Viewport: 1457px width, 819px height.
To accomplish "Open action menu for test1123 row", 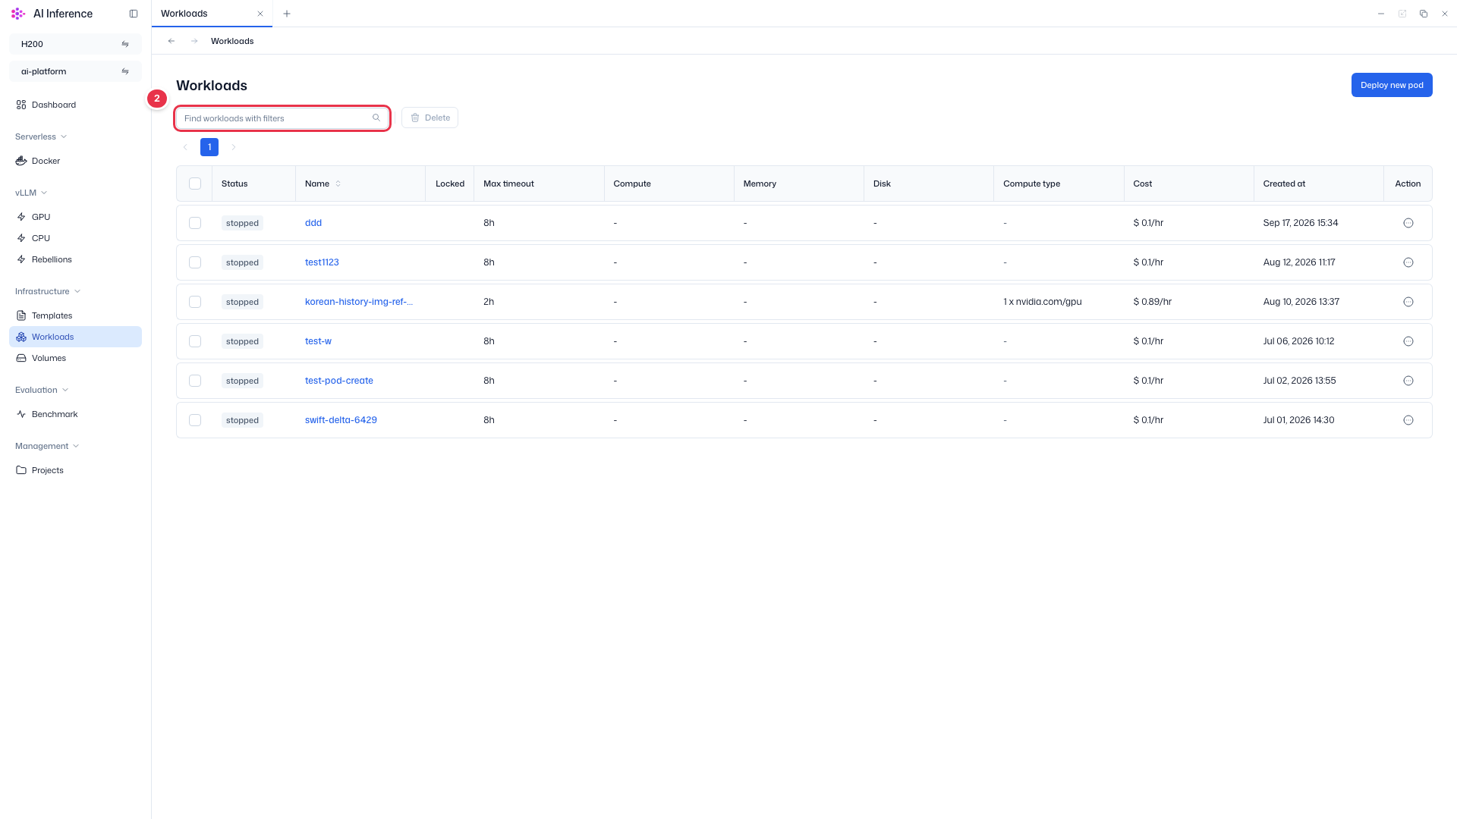I will (x=1408, y=262).
